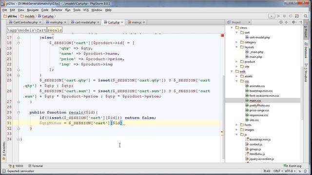Switch to CartController.php tab

[x=25, y=22]
